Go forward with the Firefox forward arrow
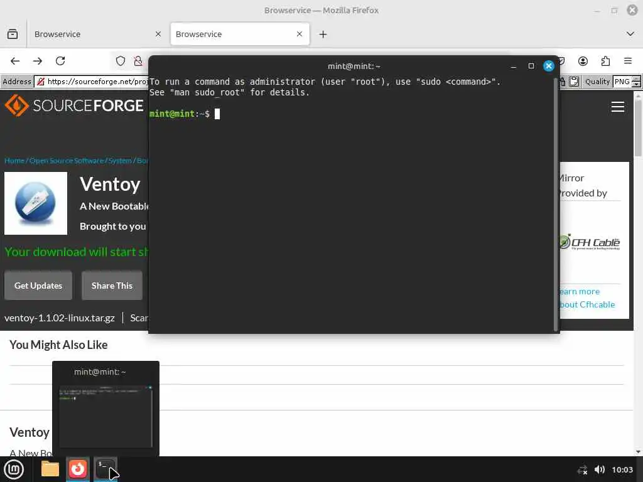This screenshot has width=643, height=482. [x=38, y=61]
